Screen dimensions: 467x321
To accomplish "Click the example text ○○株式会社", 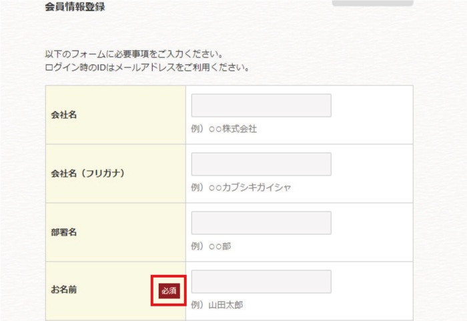I will click(232, 129).
